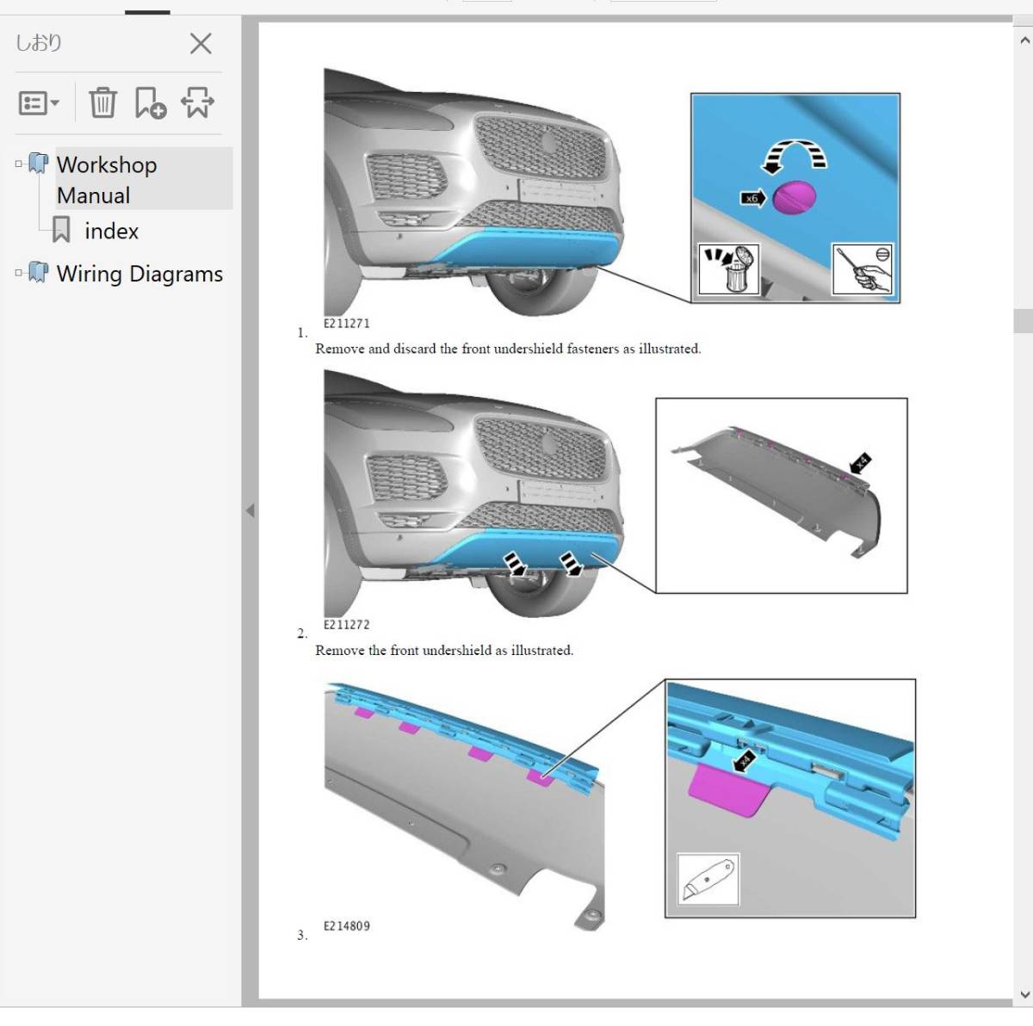Click the first illustration of front bumper
1033x1026 pixels.
tap(473, 192)
